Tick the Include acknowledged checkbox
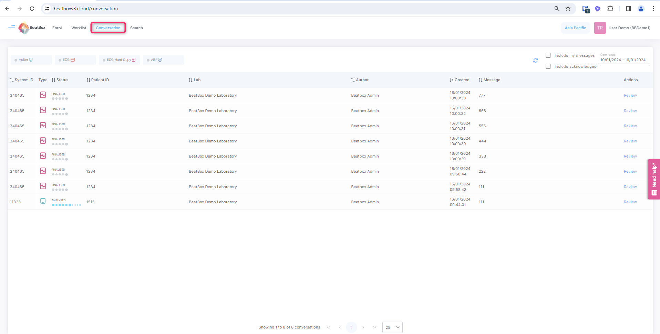 coord(548,66)
